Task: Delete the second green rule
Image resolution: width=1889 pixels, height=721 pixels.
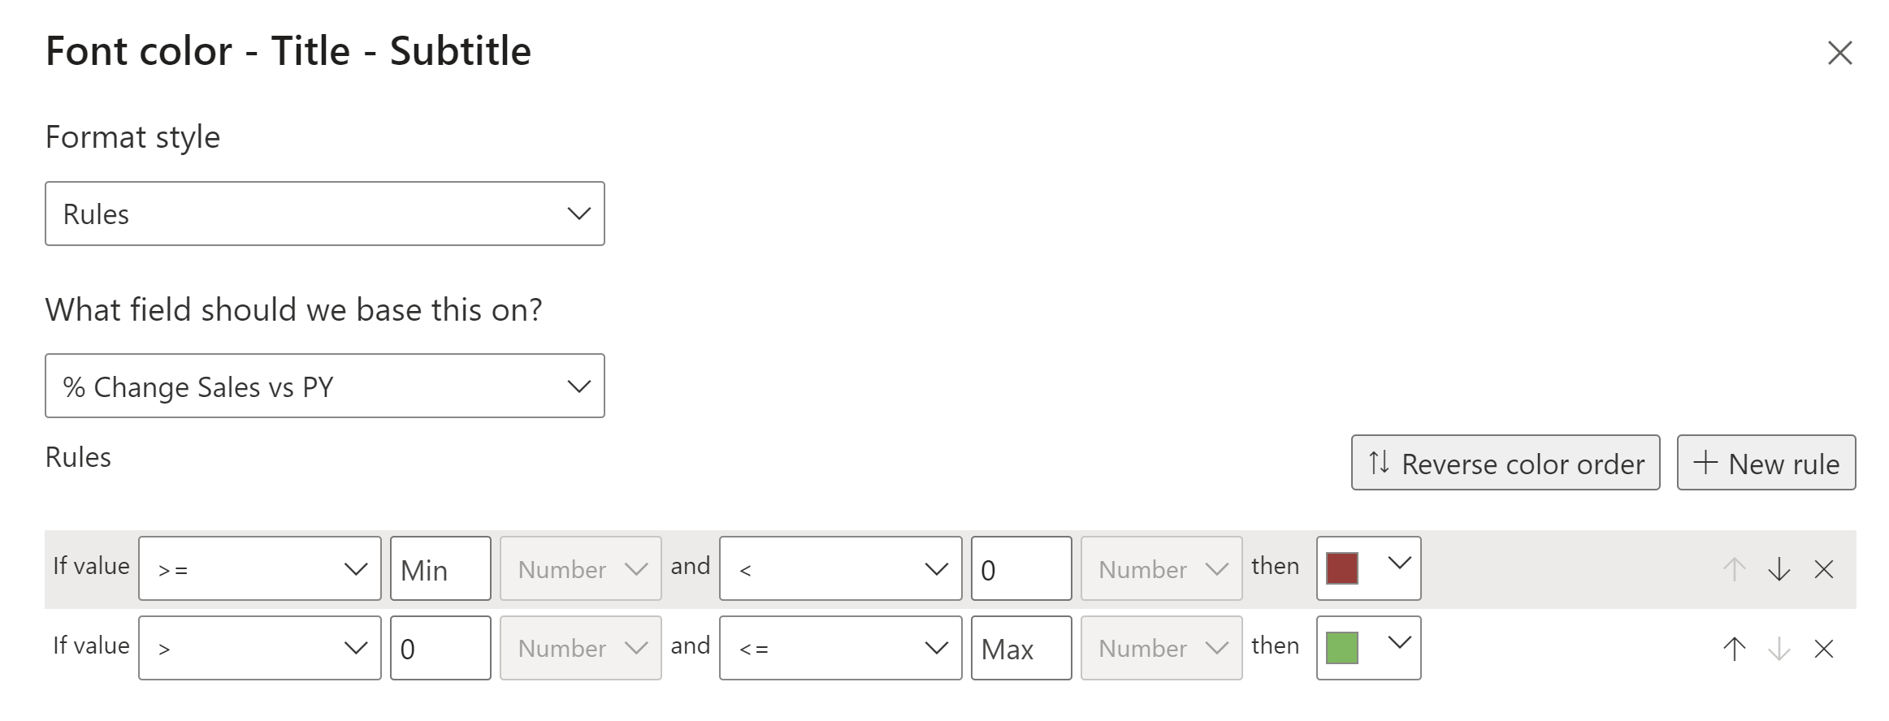Action: (x=1824, y=648)
